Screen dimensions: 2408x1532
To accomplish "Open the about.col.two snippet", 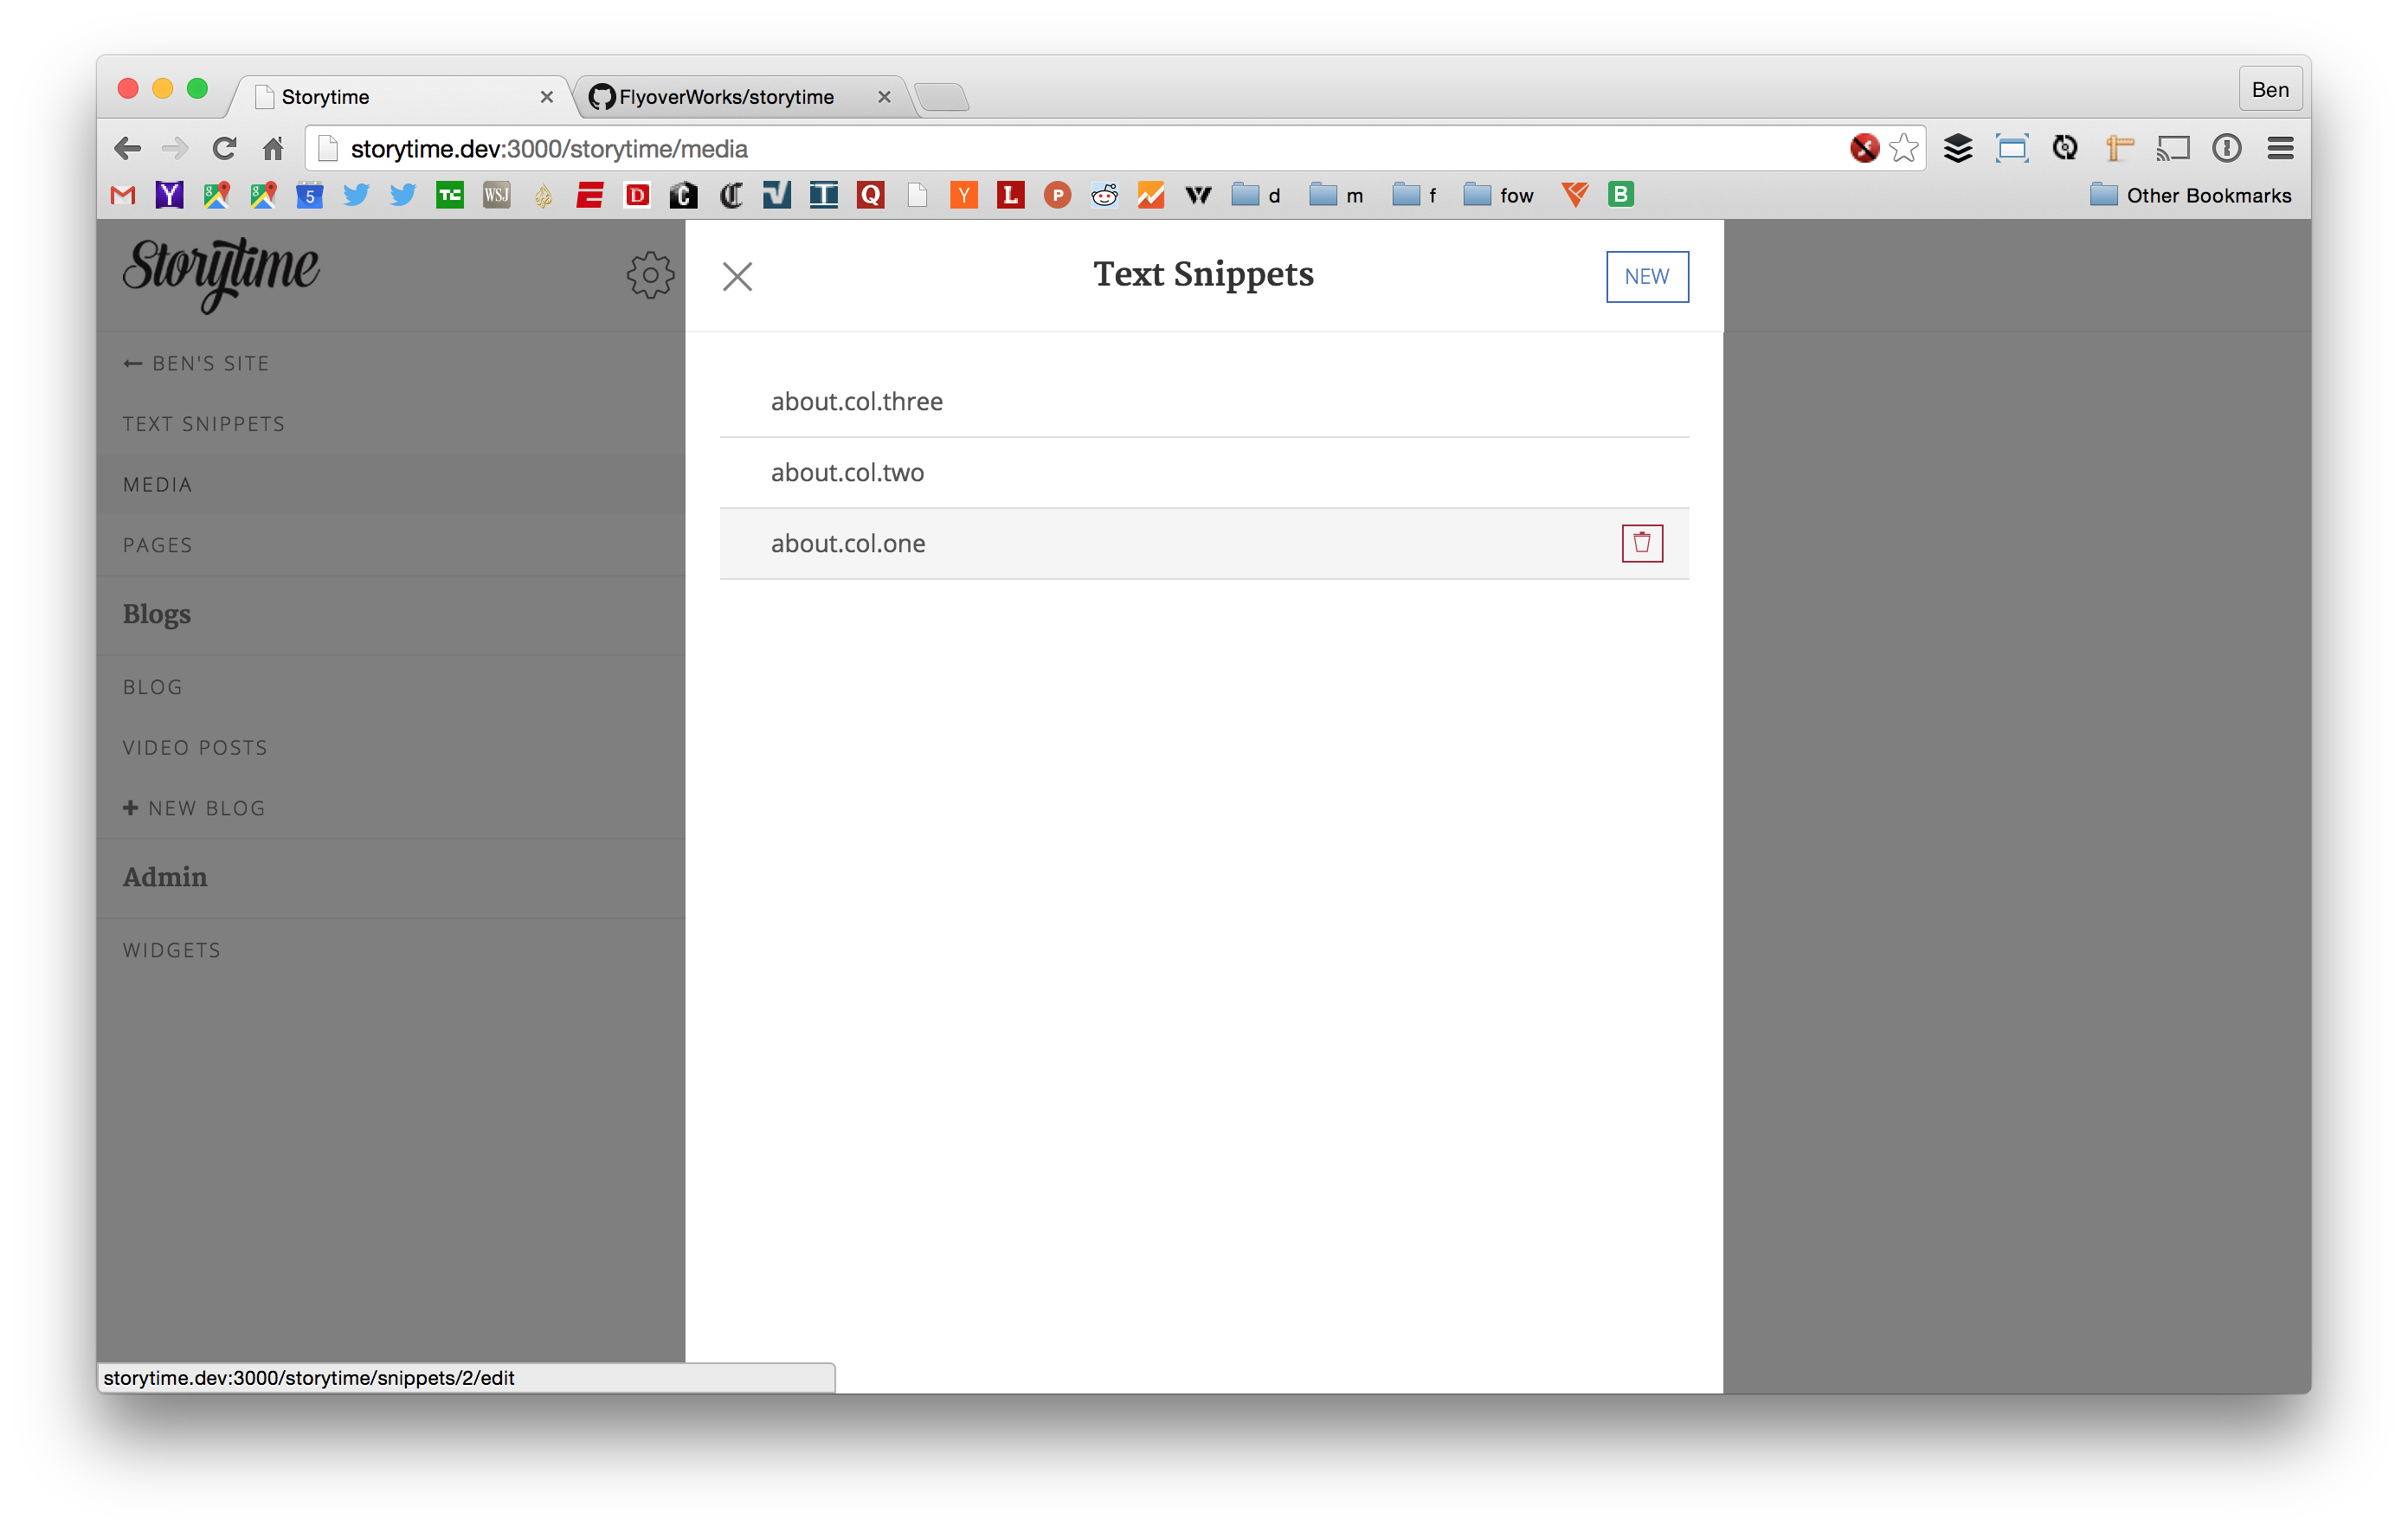I will (847, 472).
